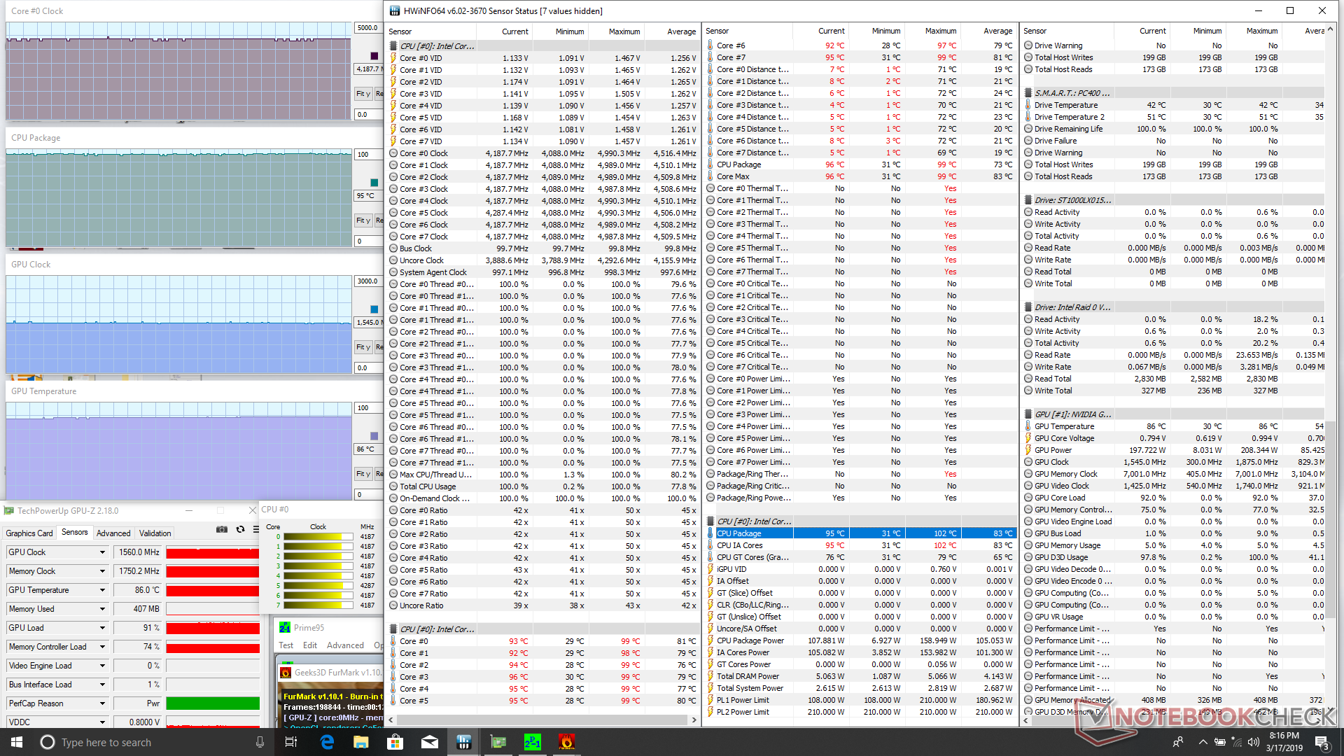This screenshot has height=756, width=1344.
Task: Click Fit y in Core #0 Clock graph
Action: tap(363, 94)
